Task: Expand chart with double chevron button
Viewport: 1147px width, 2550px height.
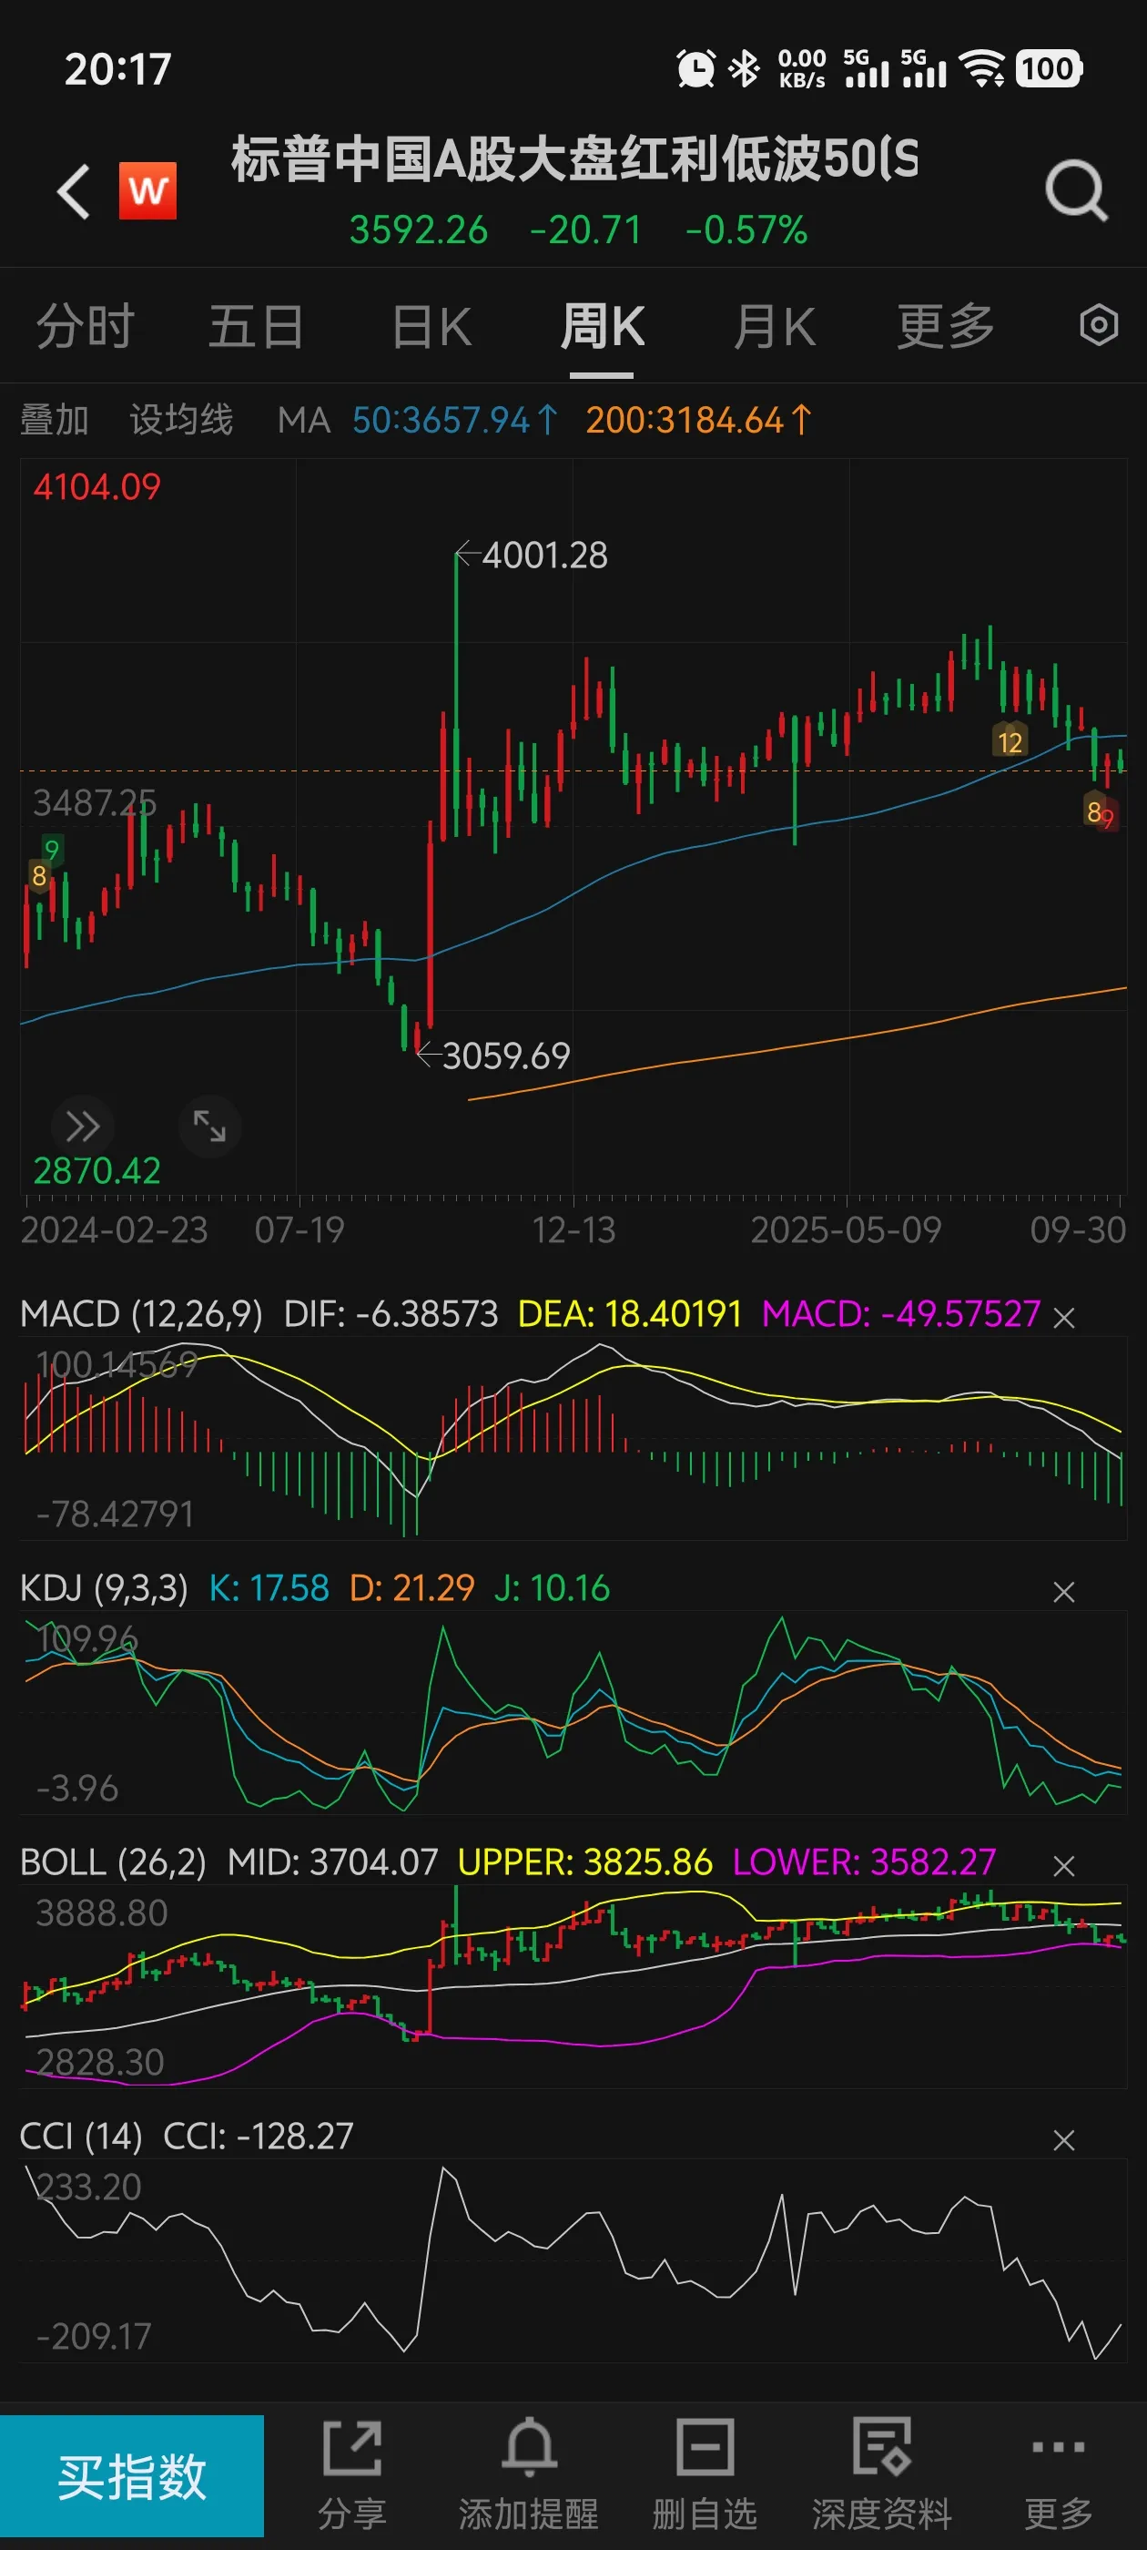Action: click(x=82, y=1127)
